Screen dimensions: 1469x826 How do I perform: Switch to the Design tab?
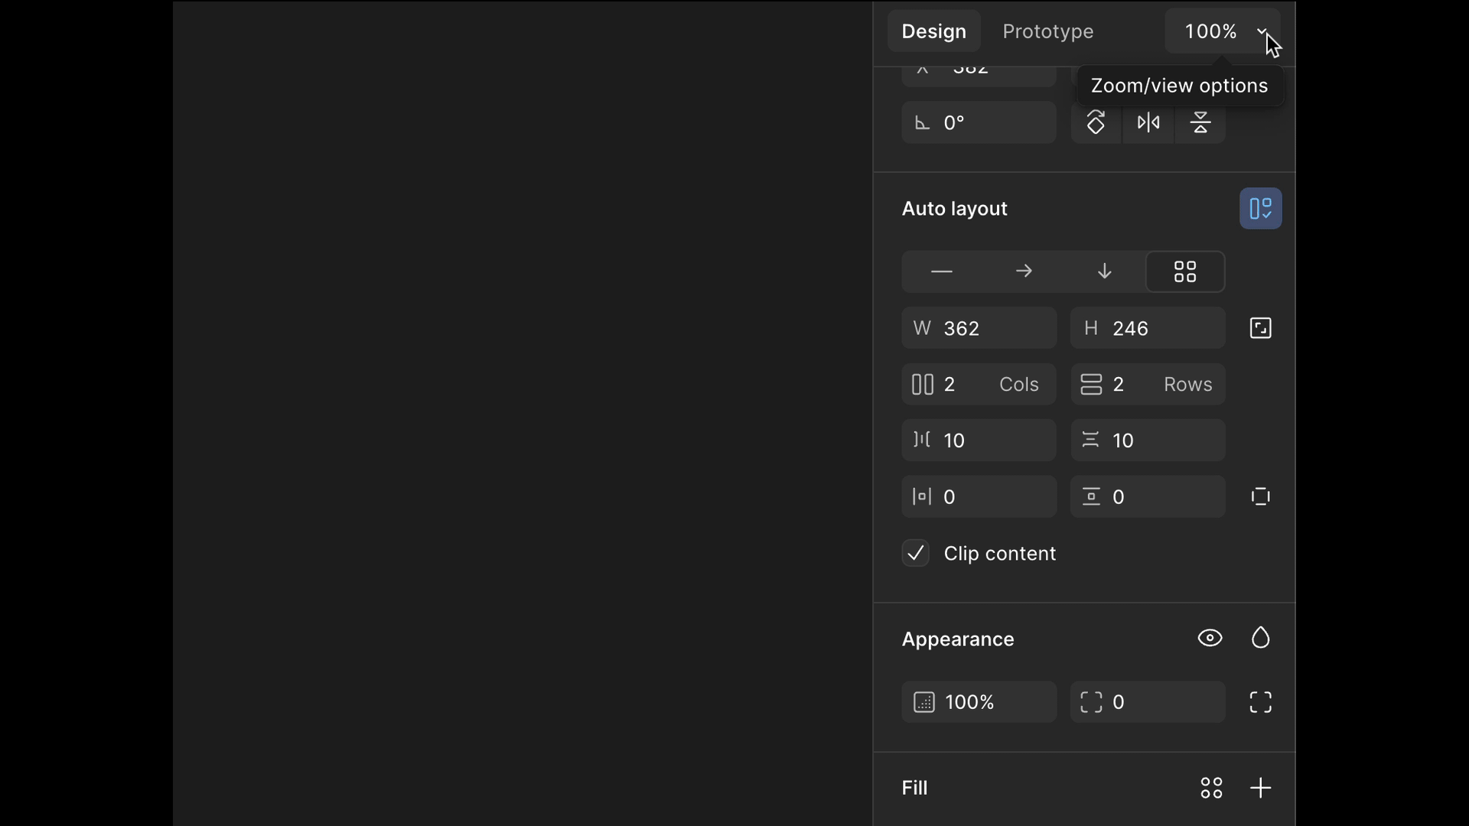pos(933,31)
